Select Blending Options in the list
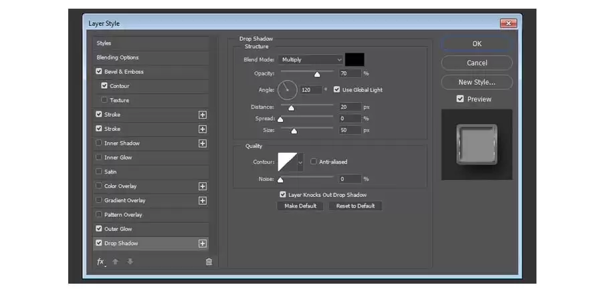Image resolution: width=602 pixels, height=289 pixels. [151, 57]
